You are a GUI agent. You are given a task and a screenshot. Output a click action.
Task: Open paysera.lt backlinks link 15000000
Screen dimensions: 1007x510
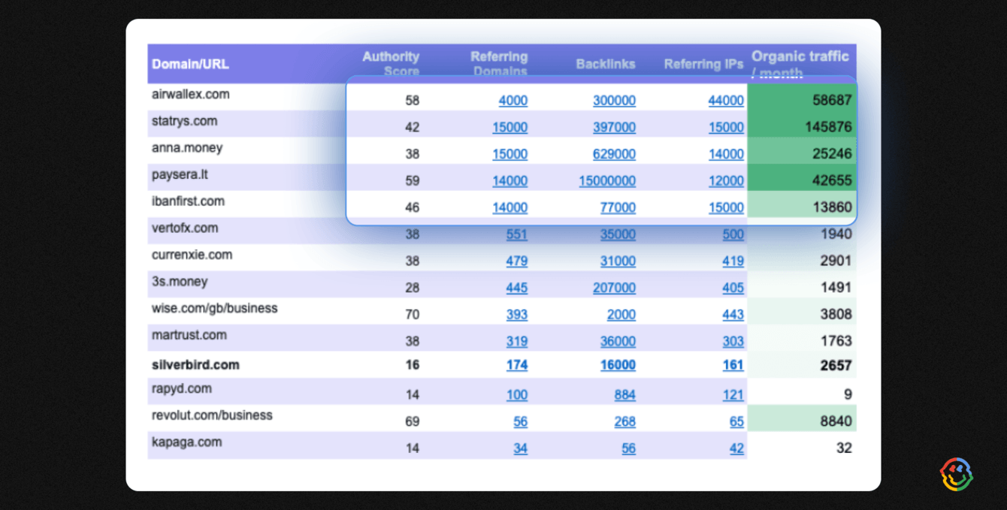click(x=607, y=181)
